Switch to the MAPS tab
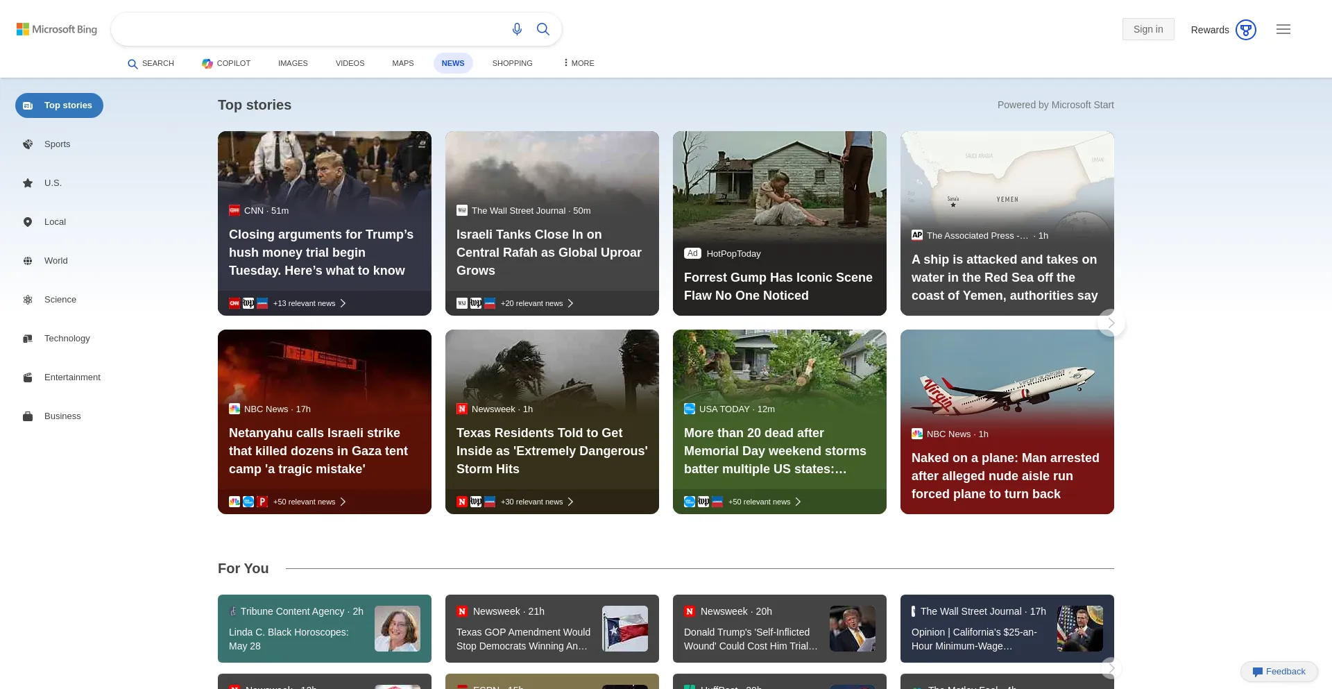The height and width of the screenshot is (689, 1332). [x=402, y=63]
